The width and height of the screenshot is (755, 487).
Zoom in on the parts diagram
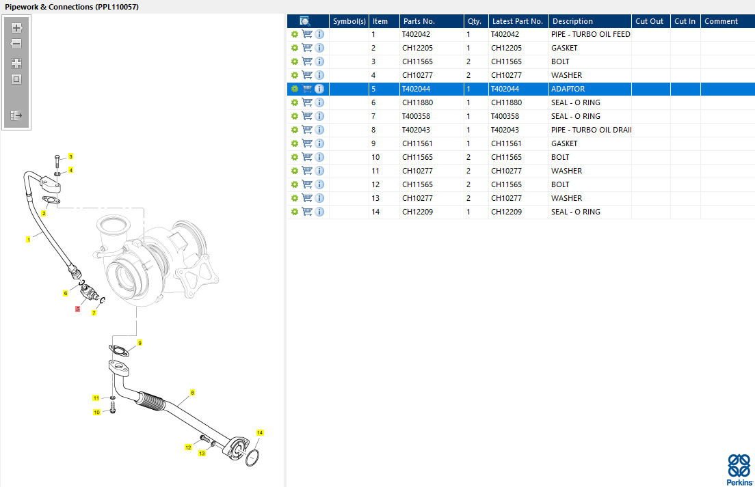(16, 28)
